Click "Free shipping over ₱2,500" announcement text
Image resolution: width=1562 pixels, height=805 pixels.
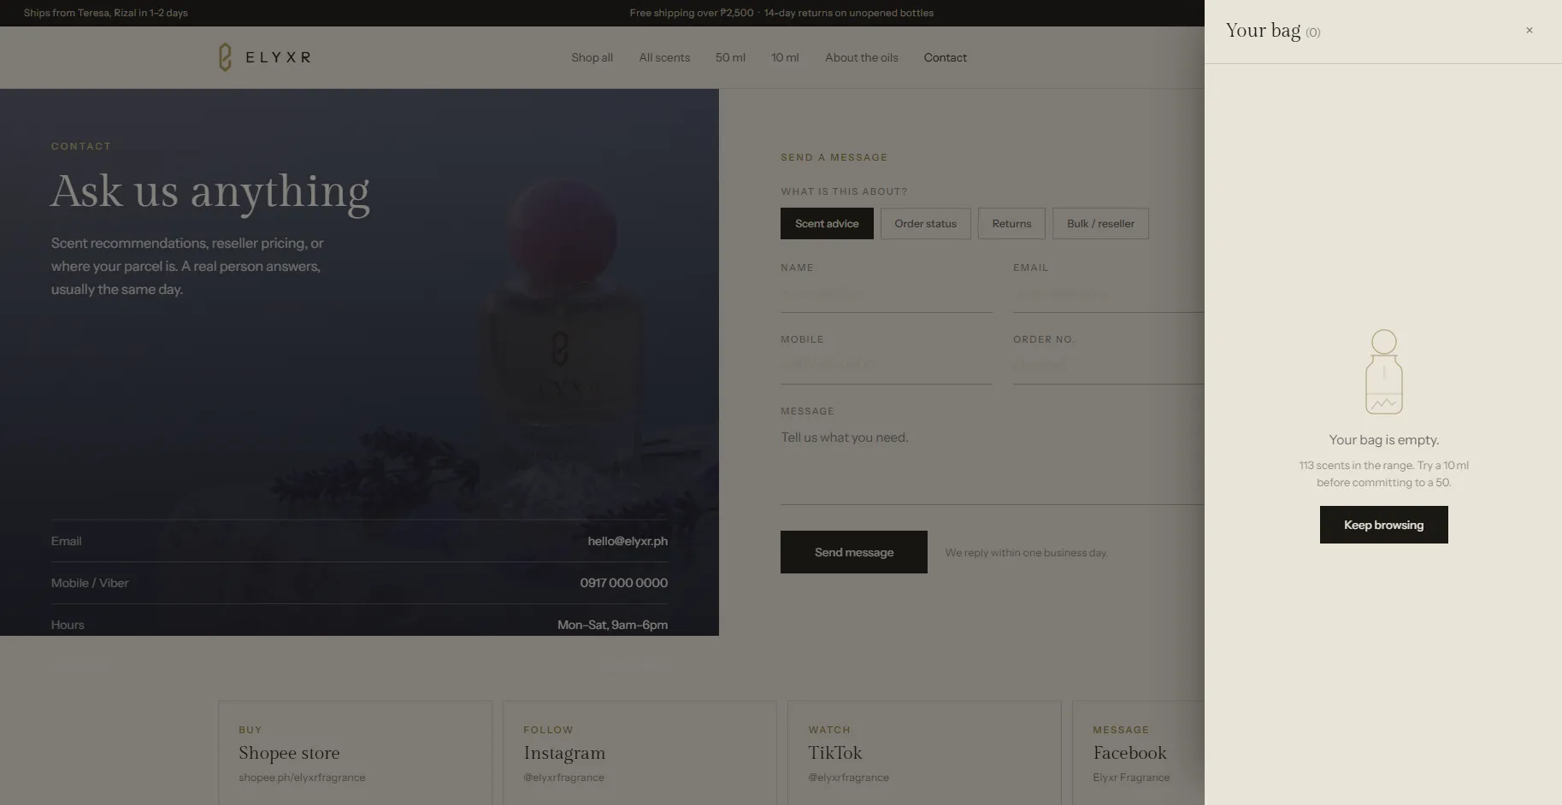tap(692, 13)
